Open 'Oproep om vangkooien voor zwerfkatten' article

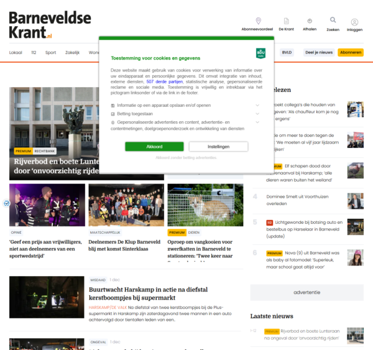pos(200,249)
